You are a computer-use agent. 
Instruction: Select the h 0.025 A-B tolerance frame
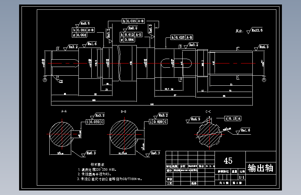[182, 37]
